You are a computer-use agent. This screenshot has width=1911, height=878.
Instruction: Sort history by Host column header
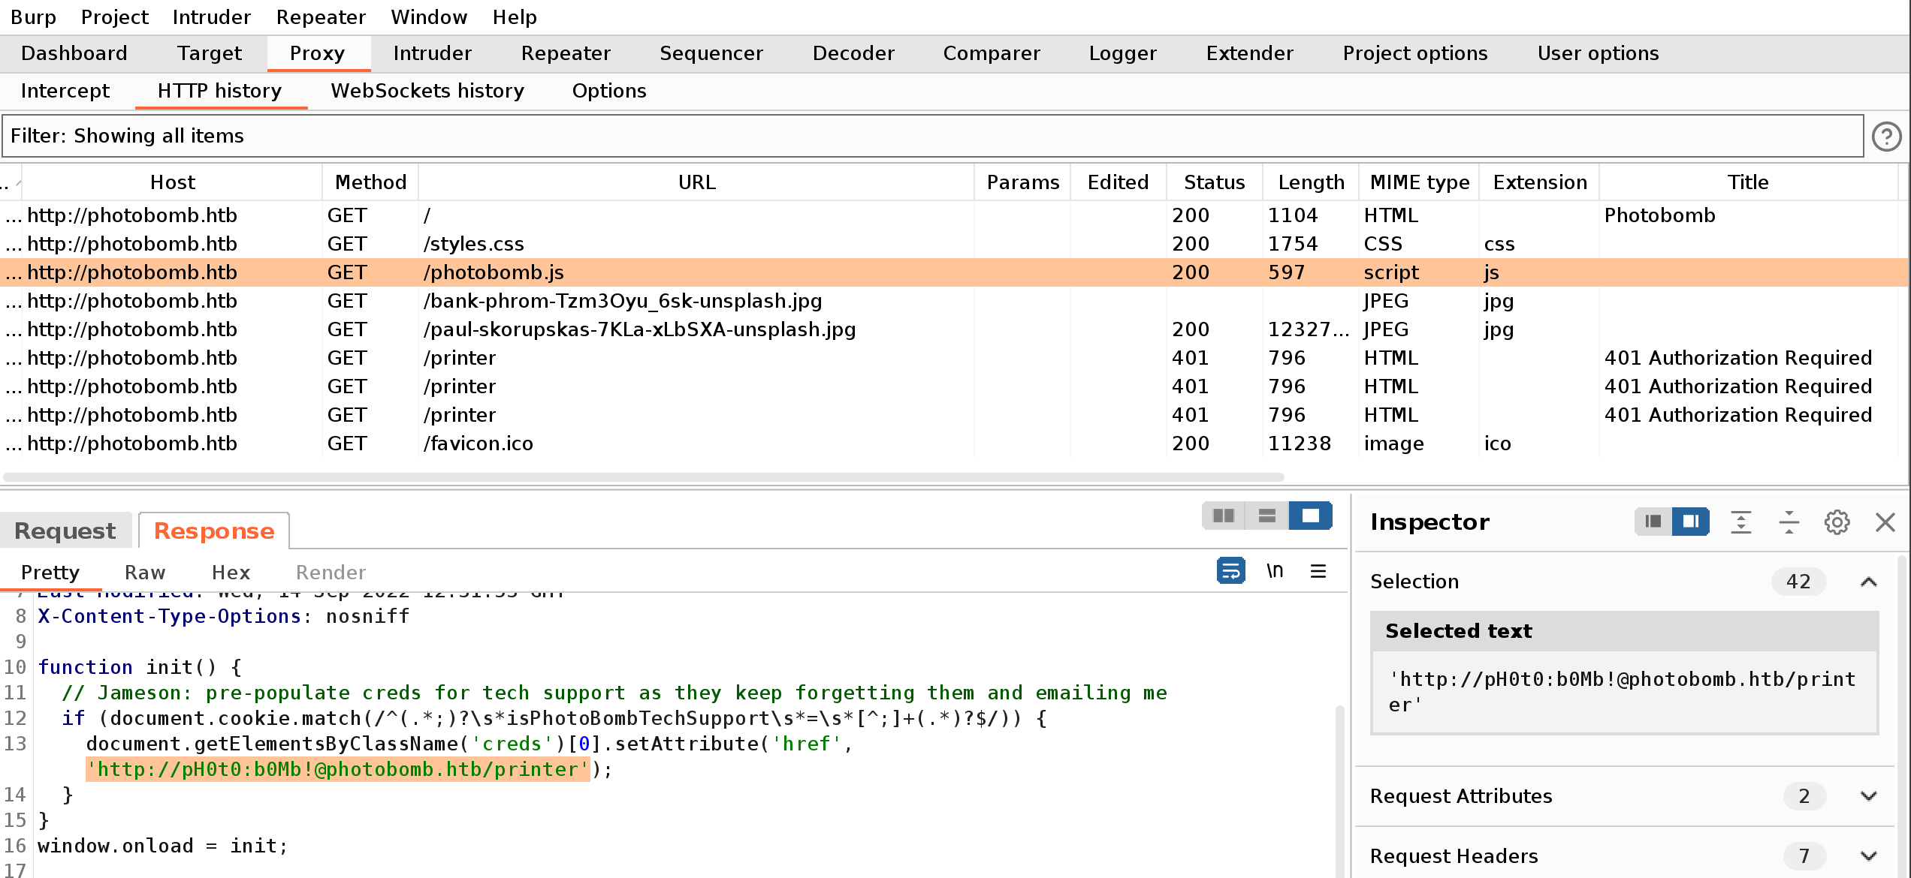173,182
